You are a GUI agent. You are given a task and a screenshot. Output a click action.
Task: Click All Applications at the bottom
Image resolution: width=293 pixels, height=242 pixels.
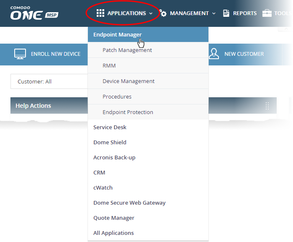pos(148,233)
